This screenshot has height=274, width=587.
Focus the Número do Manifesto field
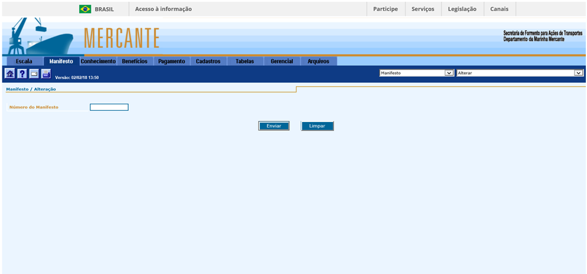click(109, 107)
